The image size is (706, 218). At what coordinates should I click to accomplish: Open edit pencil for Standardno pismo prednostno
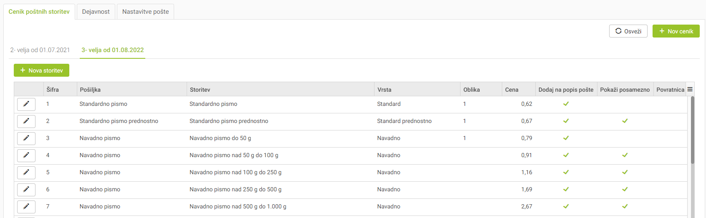[x=26, y=121]
